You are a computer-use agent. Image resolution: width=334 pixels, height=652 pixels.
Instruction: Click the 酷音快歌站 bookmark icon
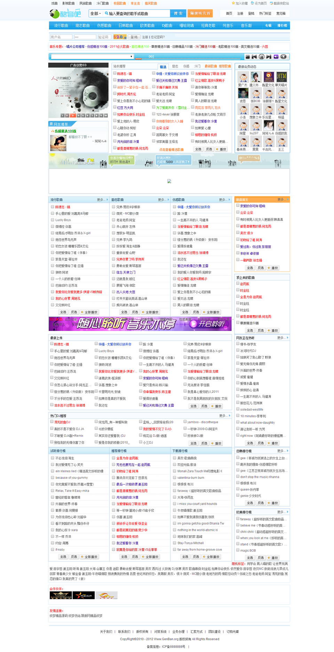pyautogui.click(x=271, y=3)
